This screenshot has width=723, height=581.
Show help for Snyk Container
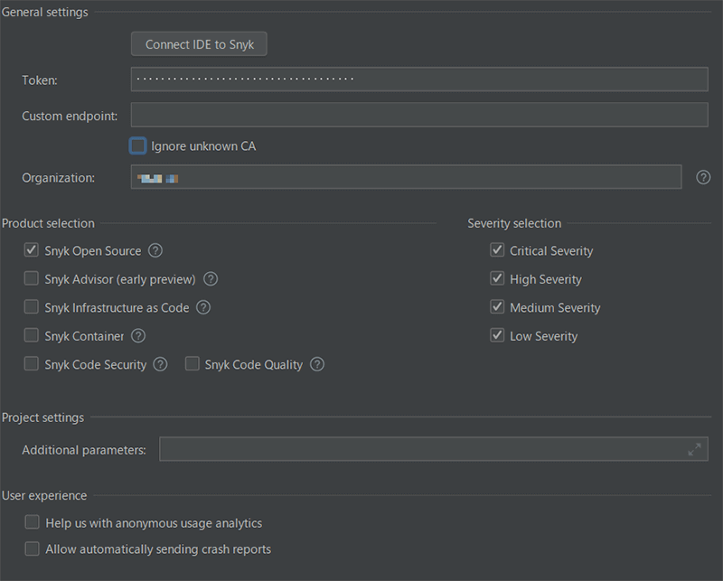click(x=138, y=336)
